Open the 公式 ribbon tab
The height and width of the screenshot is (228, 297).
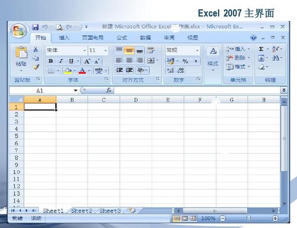(122, 37)
